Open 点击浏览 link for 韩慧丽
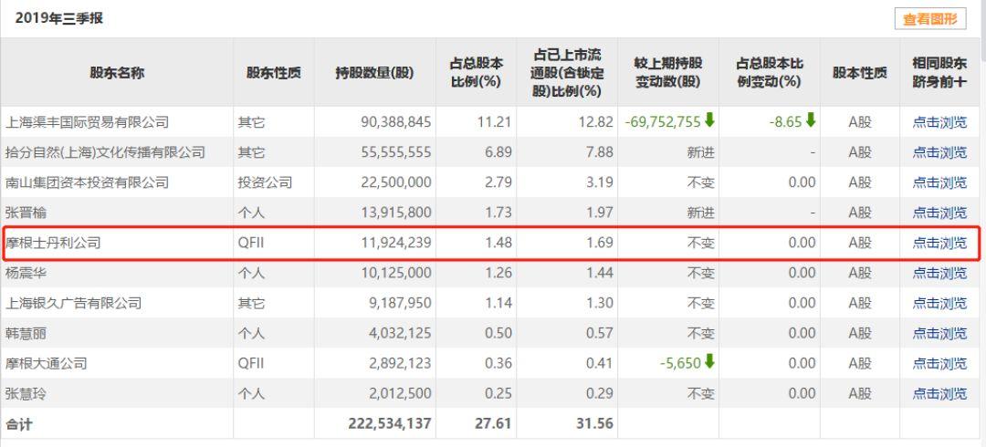Viewport: 986px width, 447px height. 939,333
